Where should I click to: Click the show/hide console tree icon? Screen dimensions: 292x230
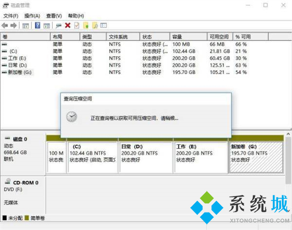pos(25,25)
